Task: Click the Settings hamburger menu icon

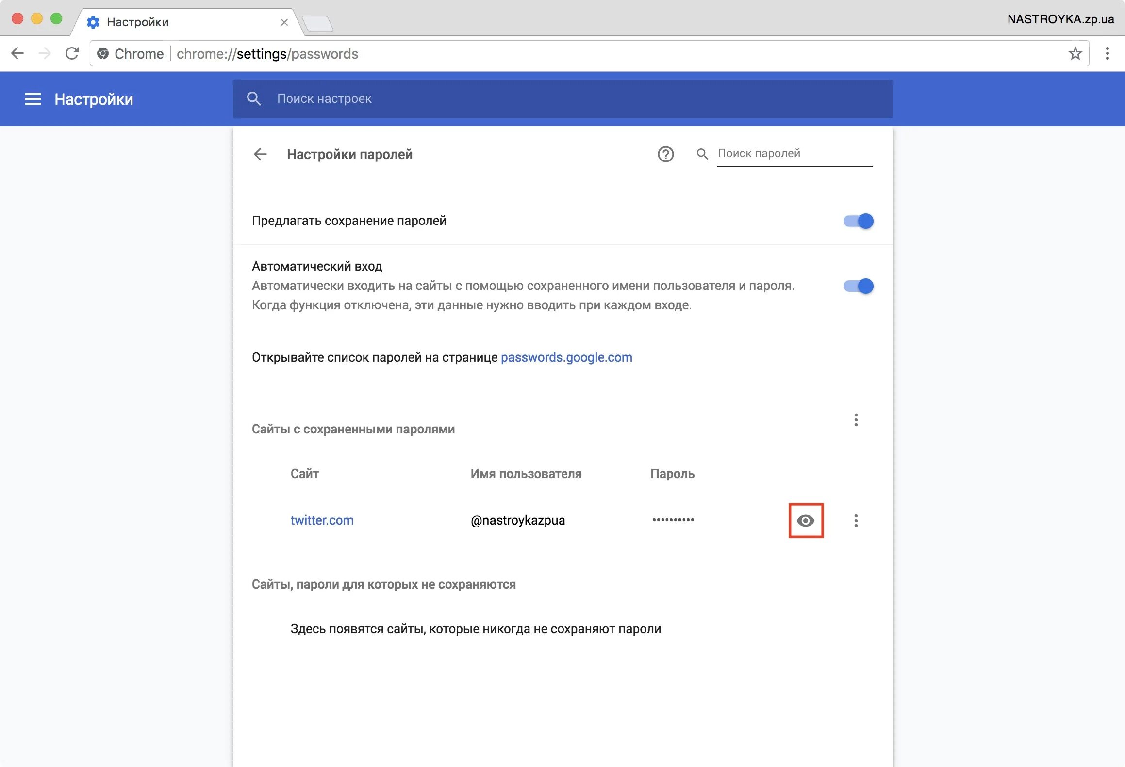Action: pos(32,100)
